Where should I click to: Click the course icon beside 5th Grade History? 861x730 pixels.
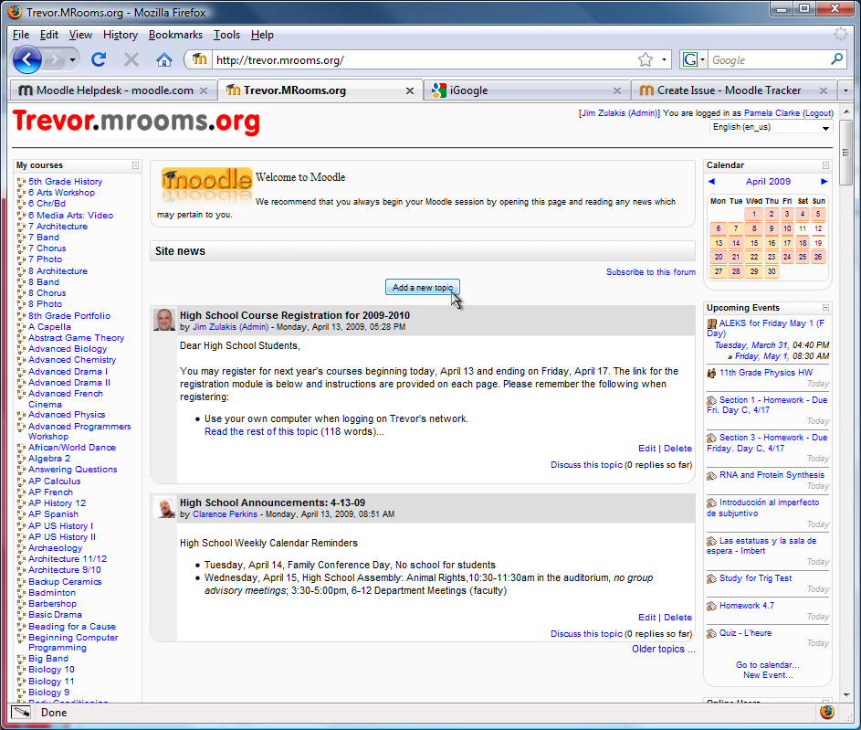(x=21, y=182)
